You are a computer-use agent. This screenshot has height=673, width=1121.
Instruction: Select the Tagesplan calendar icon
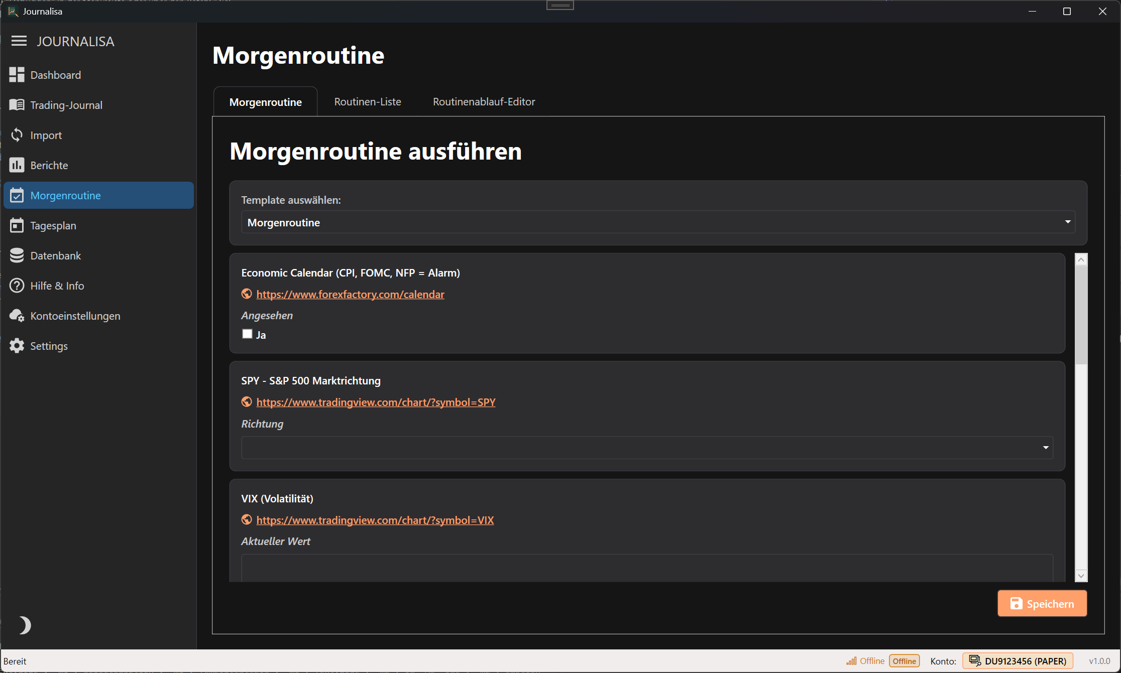(17, 225)
